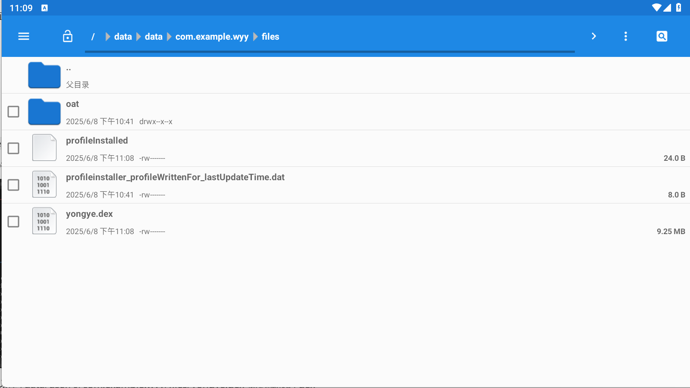Screen dimensions: 690x388
Task: Tick the yongye.dex checkbox
Action: click(x=13, y=222)
